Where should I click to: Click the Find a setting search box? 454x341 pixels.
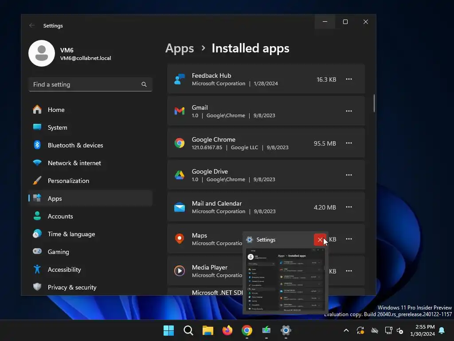tap(90, 84)
